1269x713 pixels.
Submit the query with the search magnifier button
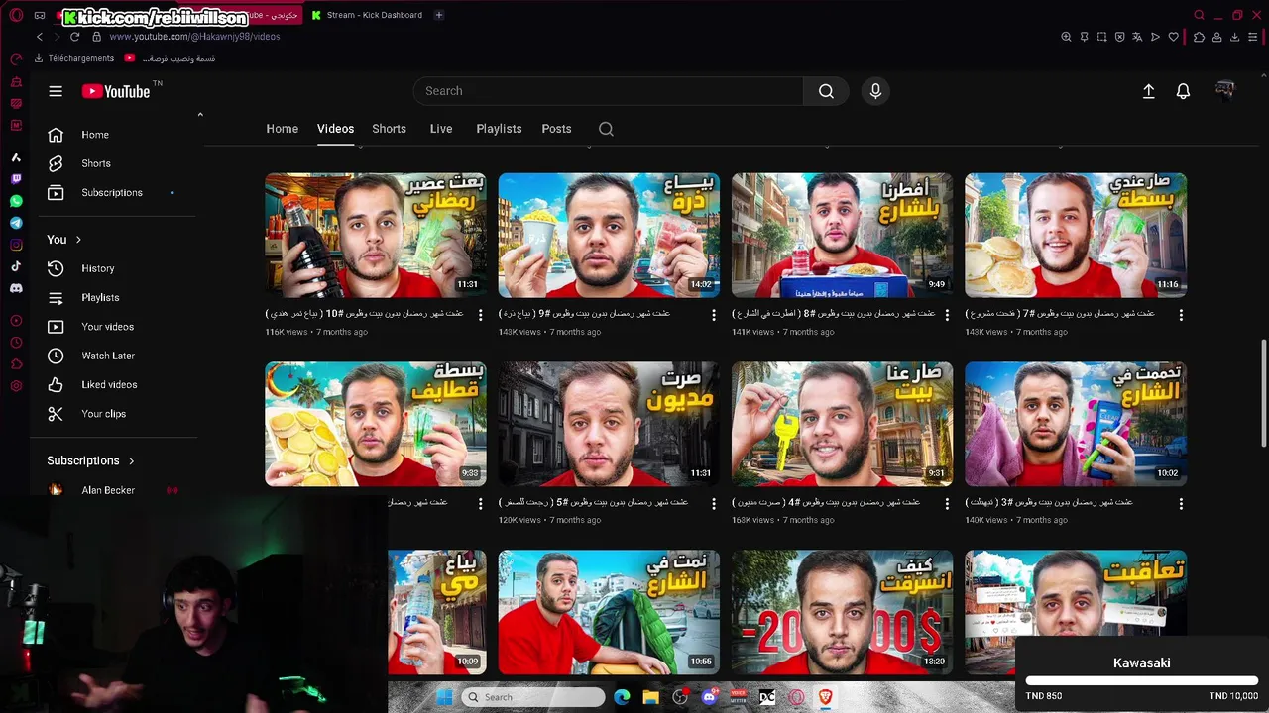pyautogui.click(x=826, y=91)
